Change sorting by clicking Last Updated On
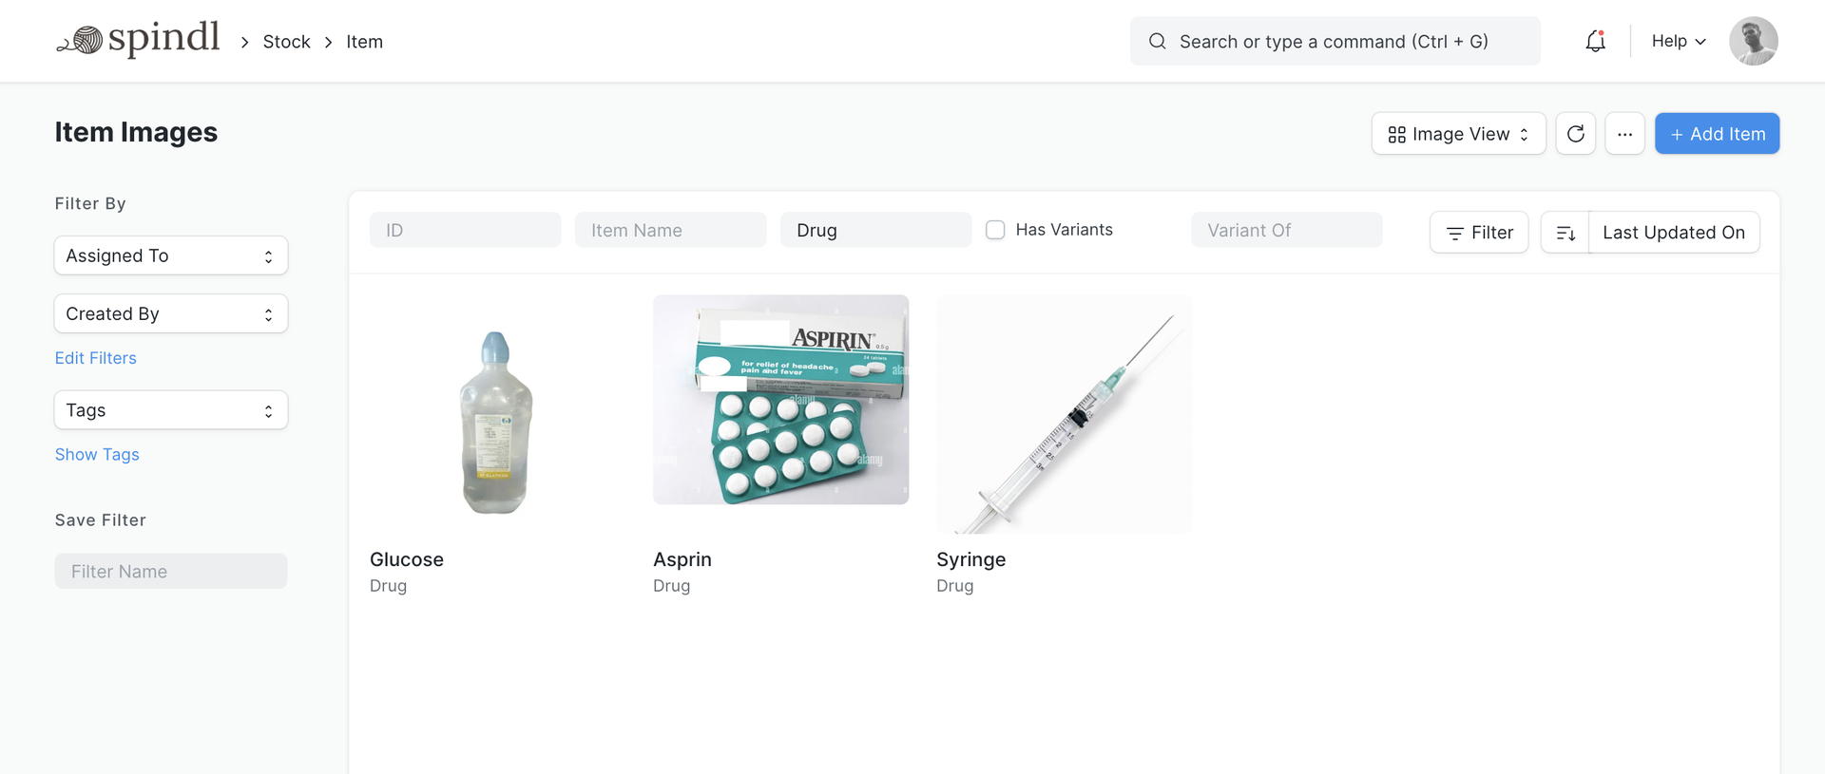The width and height of the screenshot is (1825, 774). (x=1674, y=232)
